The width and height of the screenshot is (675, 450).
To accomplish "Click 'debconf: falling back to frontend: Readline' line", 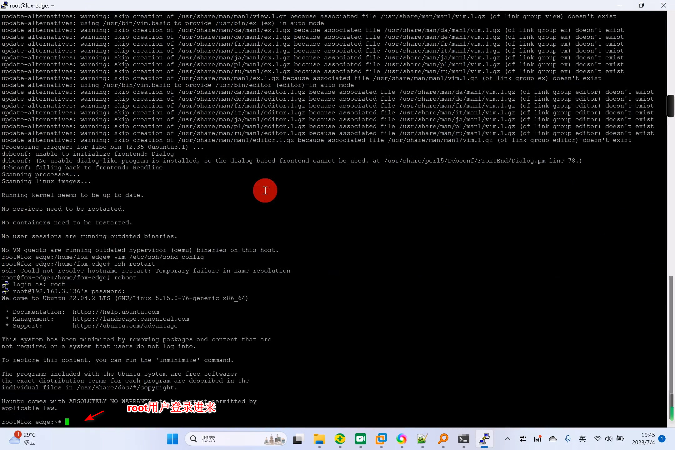I will (x=82, y=167).
